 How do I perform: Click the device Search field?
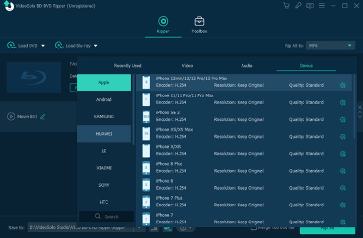click(106, 217)
